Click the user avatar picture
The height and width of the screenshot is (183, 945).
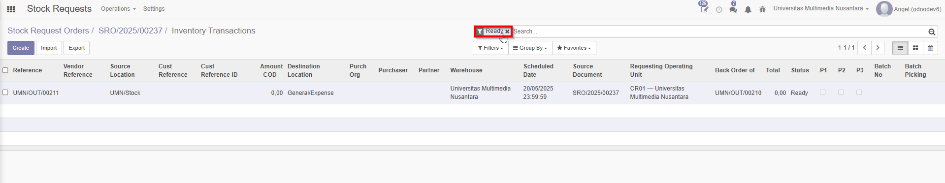click(884, 9)
